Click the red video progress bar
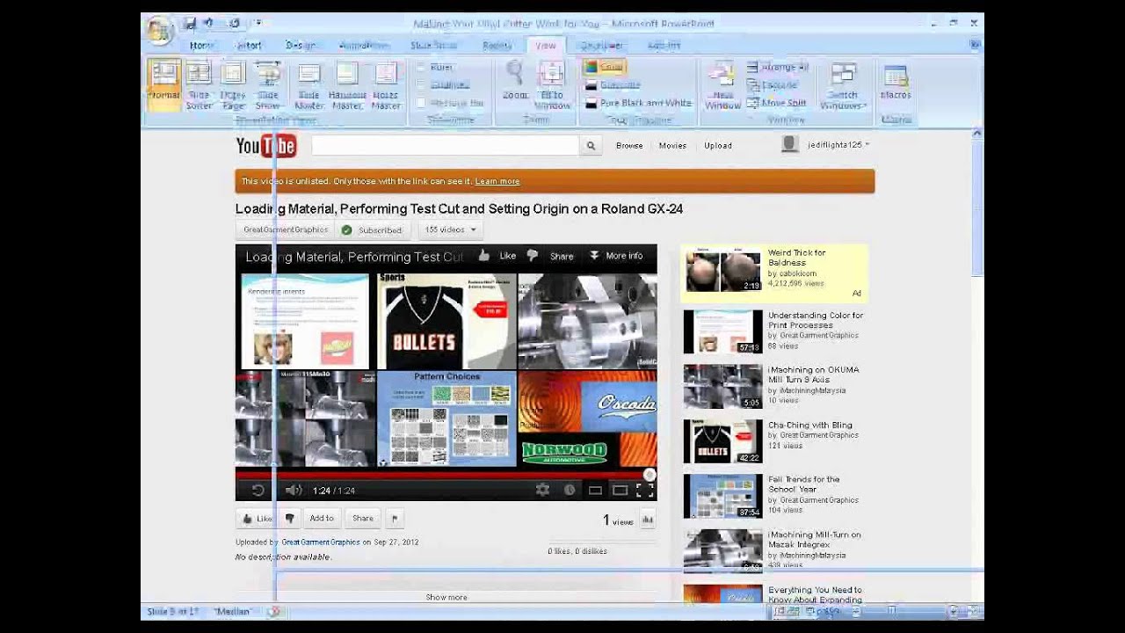This screenshot has width=1125, height=633. (446, 475)
